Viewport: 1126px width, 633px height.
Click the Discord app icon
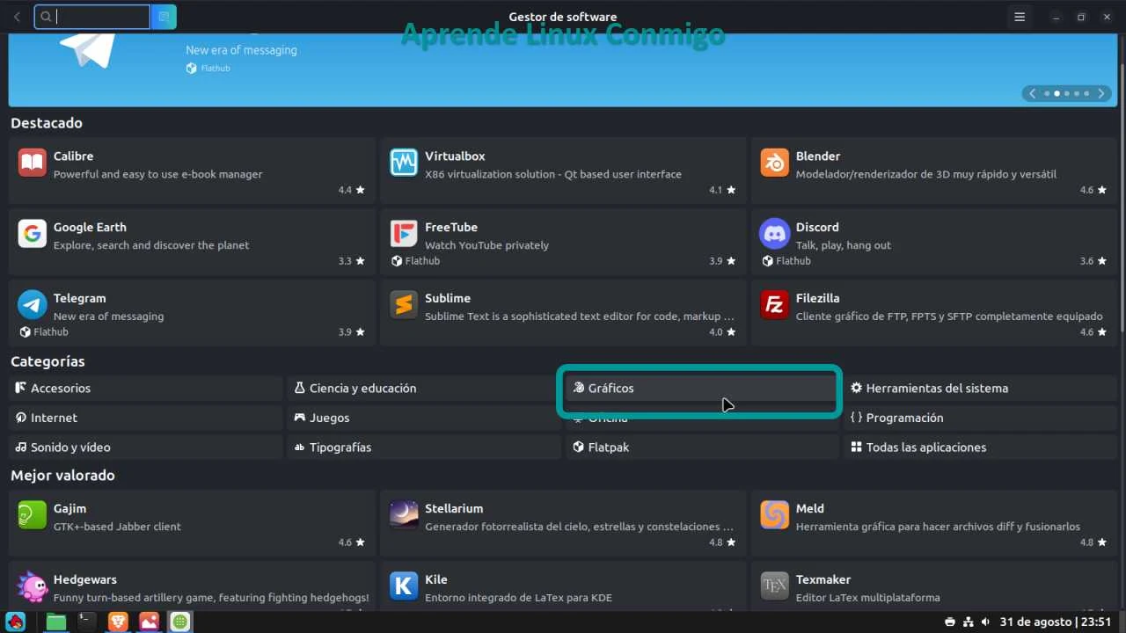pyautogui.click(x=775, y=234)
